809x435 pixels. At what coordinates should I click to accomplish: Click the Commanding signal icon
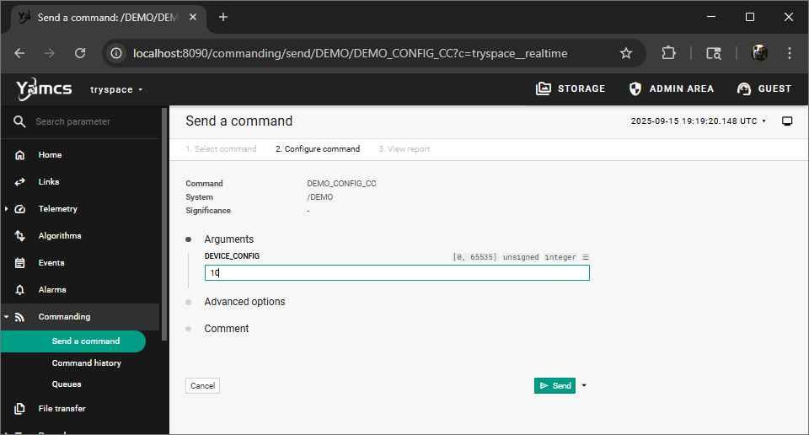click(19, 317)
